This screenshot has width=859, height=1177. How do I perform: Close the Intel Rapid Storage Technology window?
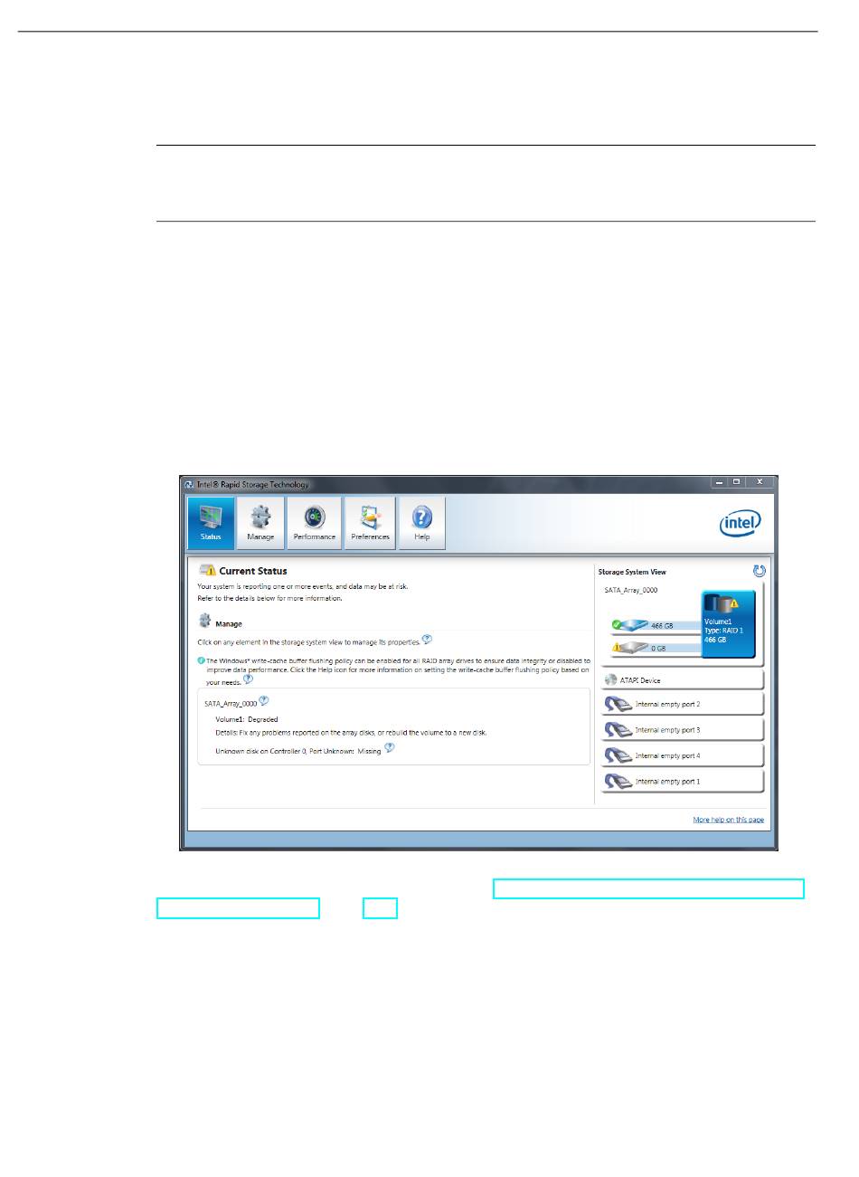[760, 482]
